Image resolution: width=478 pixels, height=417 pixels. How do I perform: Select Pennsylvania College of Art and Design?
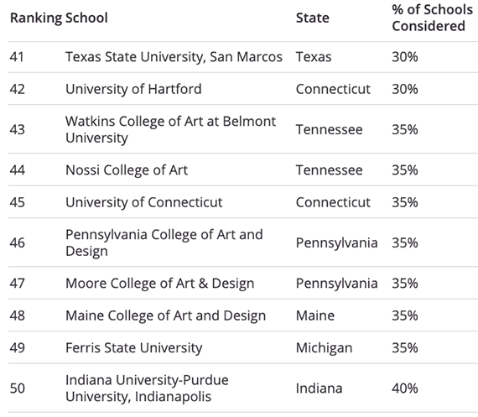164,242
